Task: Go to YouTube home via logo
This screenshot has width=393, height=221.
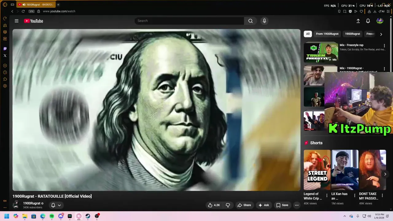Action: click(33, 21)
